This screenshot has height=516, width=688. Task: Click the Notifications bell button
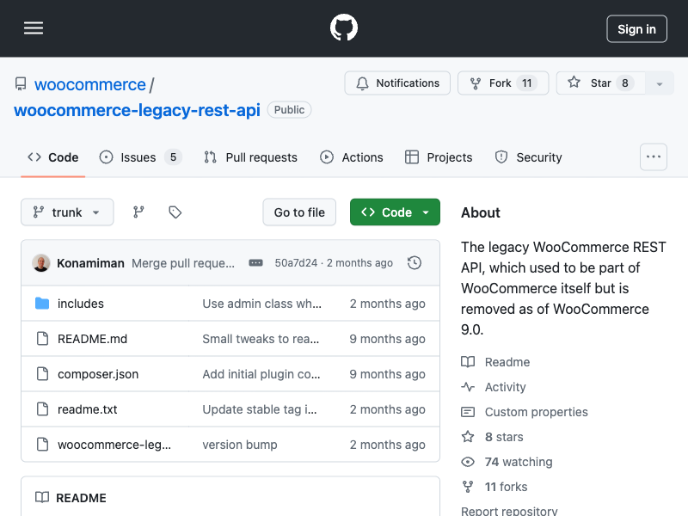[x=397, y=83]
